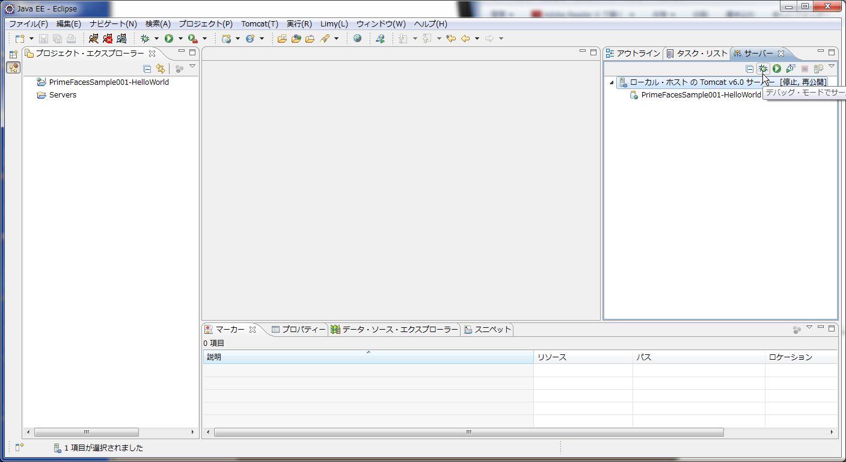Switch to the タスク・リスト tab
The width and height of the screenshot is (846, 462).
[x=697, y=54]
